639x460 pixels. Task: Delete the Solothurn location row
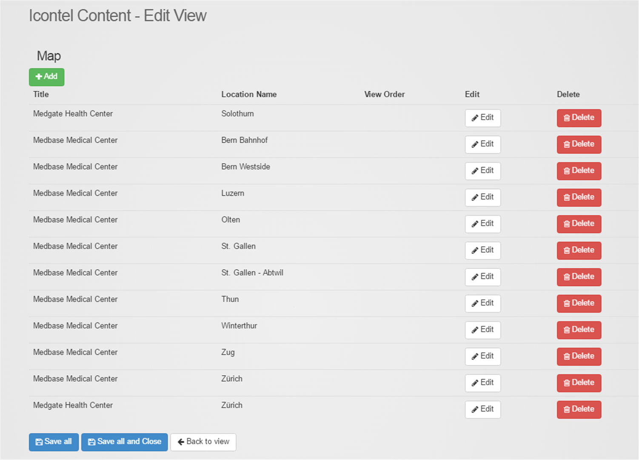pyautogui.click(x=579, y=118)
